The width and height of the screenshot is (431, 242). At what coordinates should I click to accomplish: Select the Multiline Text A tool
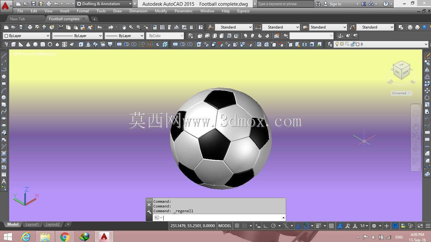pos(4,181)
